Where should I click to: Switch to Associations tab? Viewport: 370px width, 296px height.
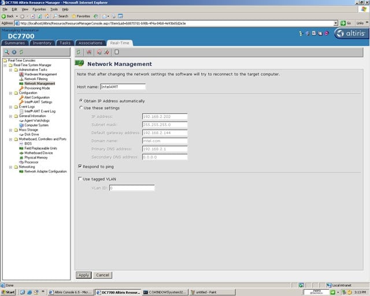coord(90,43)
